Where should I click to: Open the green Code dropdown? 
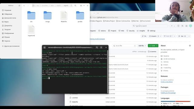click(x=153, y=46)
